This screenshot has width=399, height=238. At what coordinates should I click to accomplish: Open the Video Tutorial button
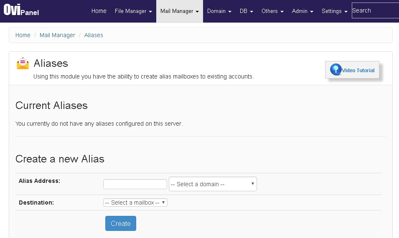coord(352,70)
